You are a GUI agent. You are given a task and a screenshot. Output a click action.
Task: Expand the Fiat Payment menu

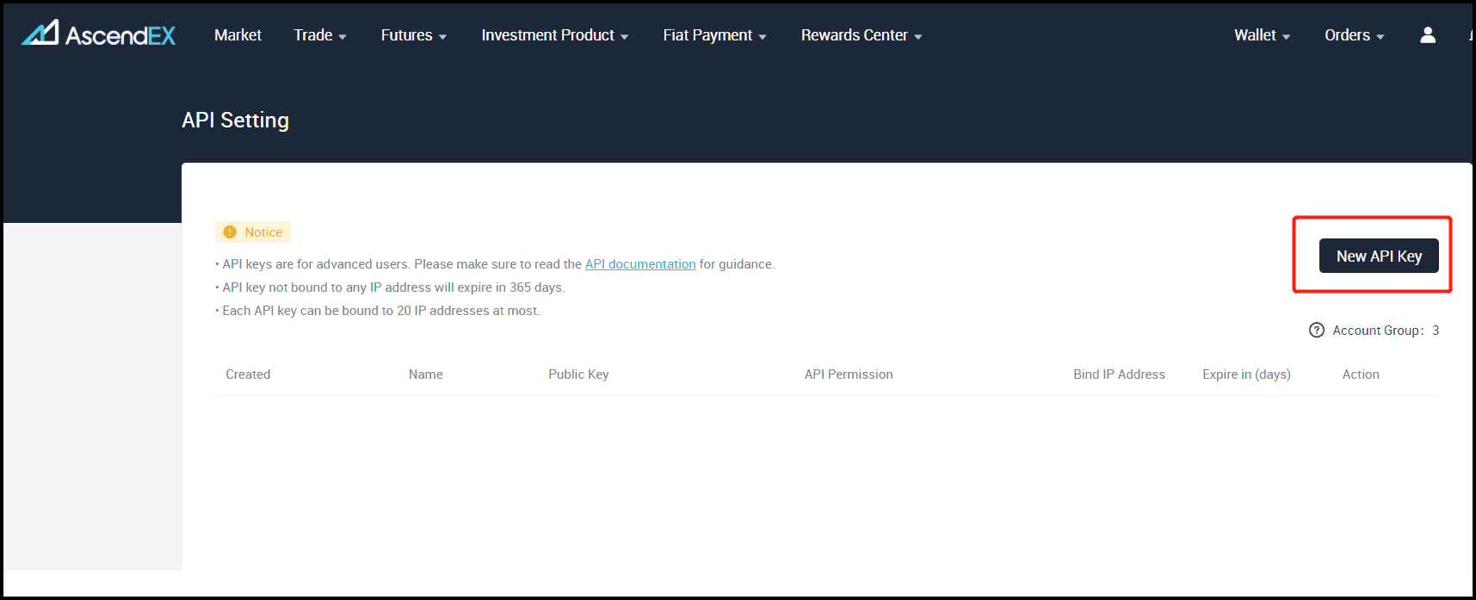pyautogui.click(x=714, y=35)
